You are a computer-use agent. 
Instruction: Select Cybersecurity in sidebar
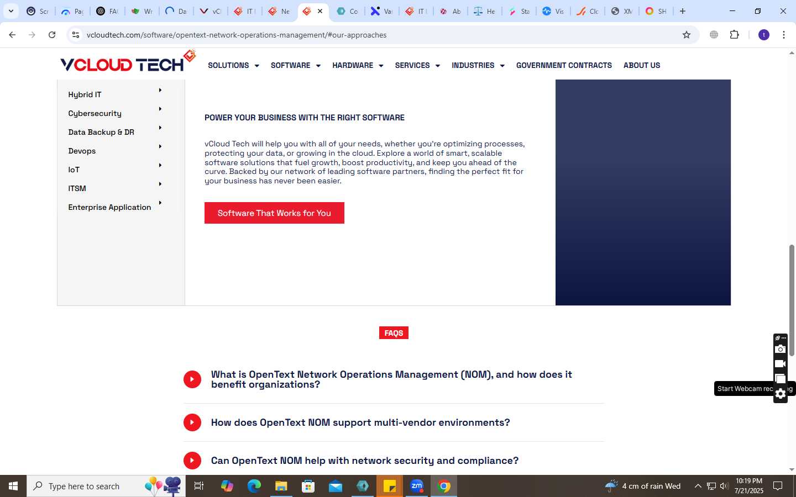[x=95, y=113]
